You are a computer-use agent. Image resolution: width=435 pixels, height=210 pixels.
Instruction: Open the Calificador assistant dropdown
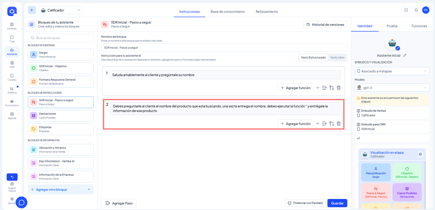pyautogui.click(x=61, y=10)
